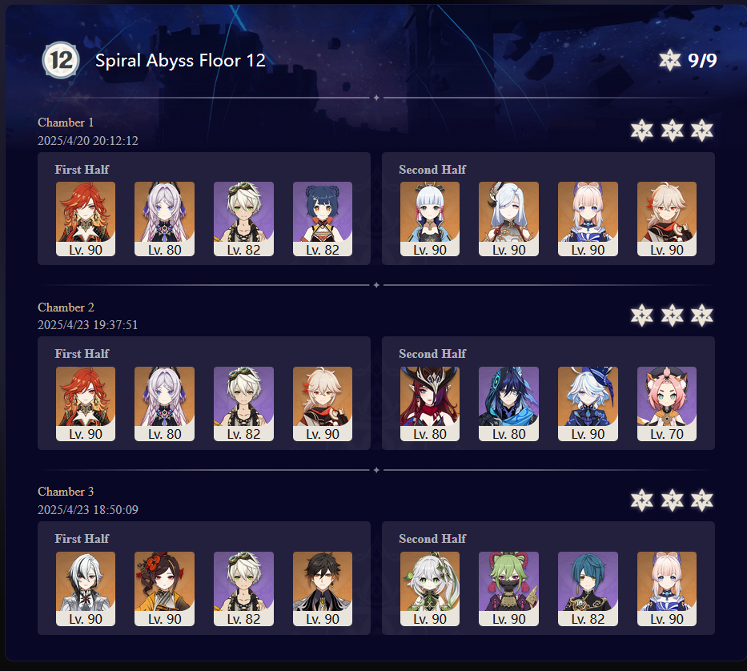747x671 pixels.
Task: Click the 9/9 total stars icon
Action: tap(670, 60)
